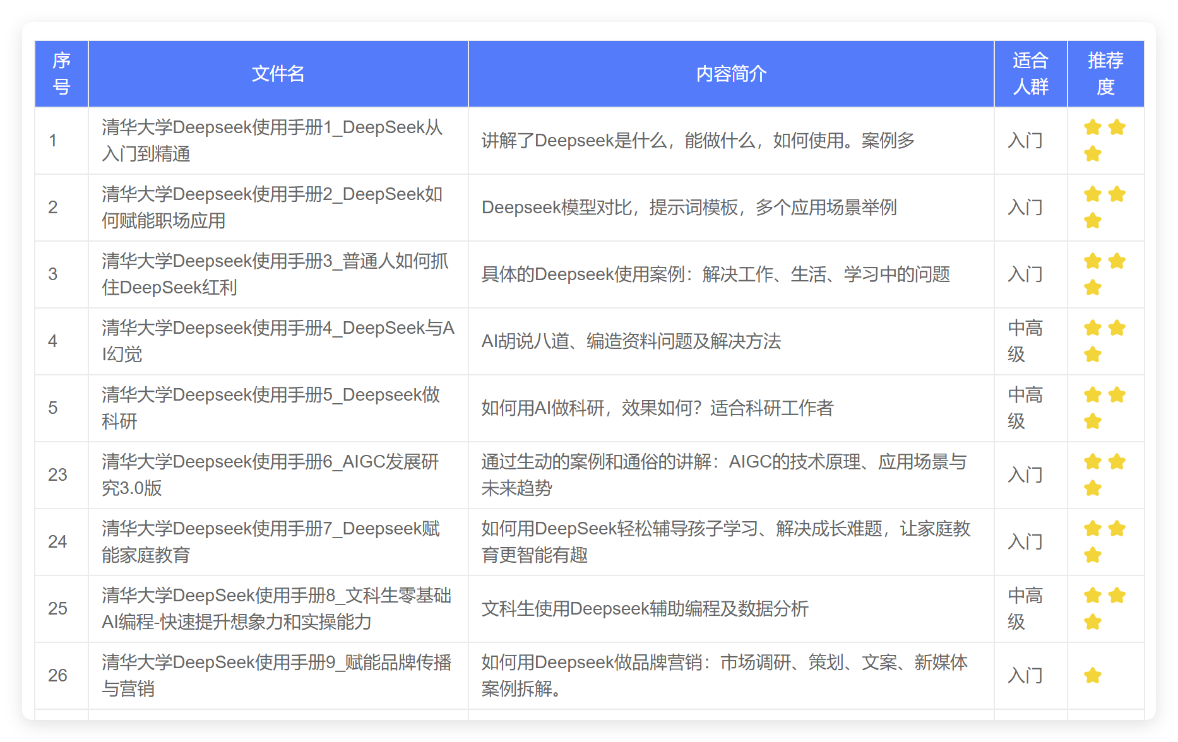
Task: Click the 文件名 column header
Action: tap(278, 74)
